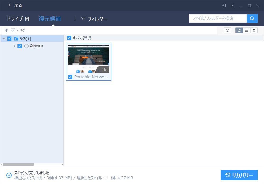Viewport: 264px width, 184px height.
Task: Click the export scan session icon
Action: tap(225, 5)
